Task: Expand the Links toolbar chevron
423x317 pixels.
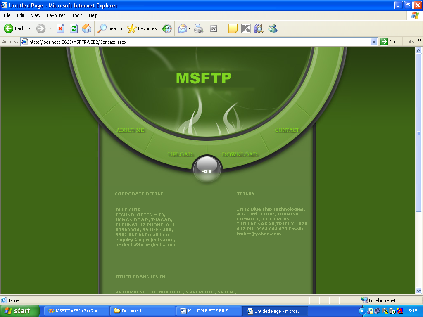Action: point(420,40)
